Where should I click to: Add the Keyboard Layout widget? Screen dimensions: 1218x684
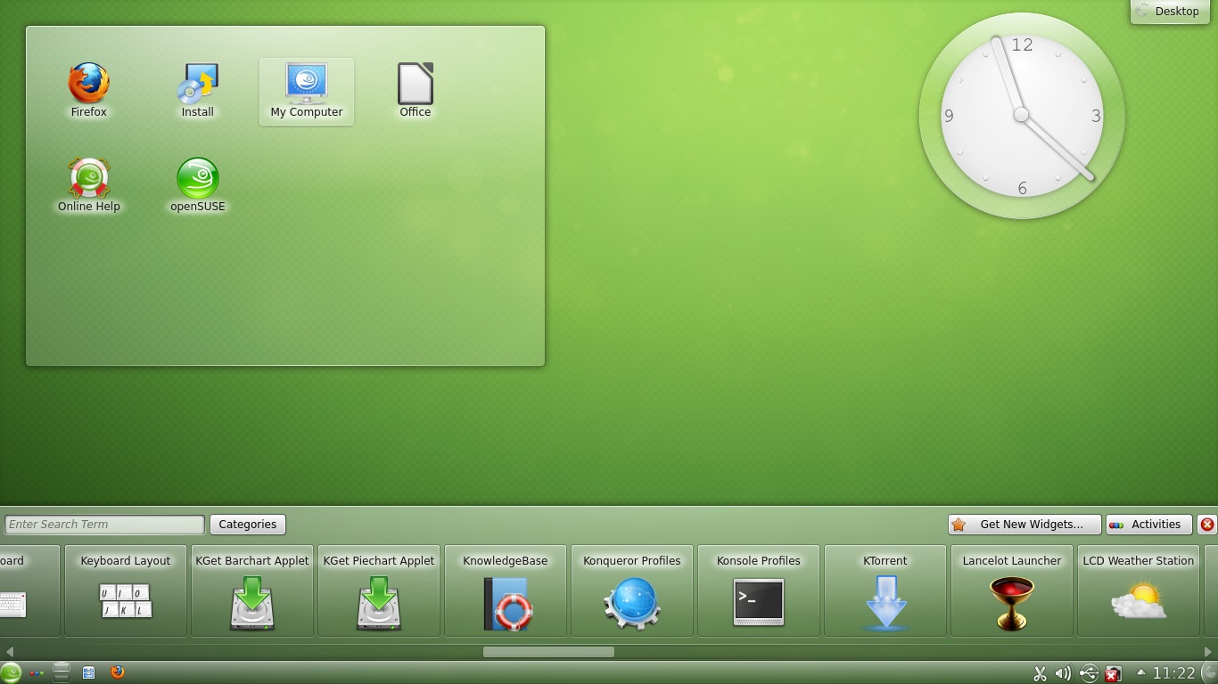[x=126, y=590]
